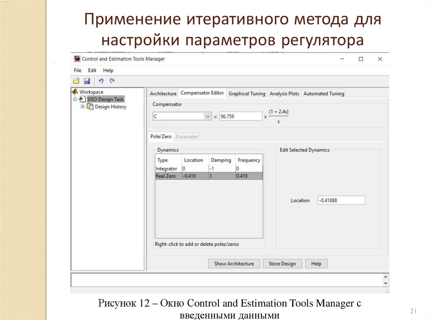Click the Location field showing -0.41888
427x320 pixels.
coord(341,200)
